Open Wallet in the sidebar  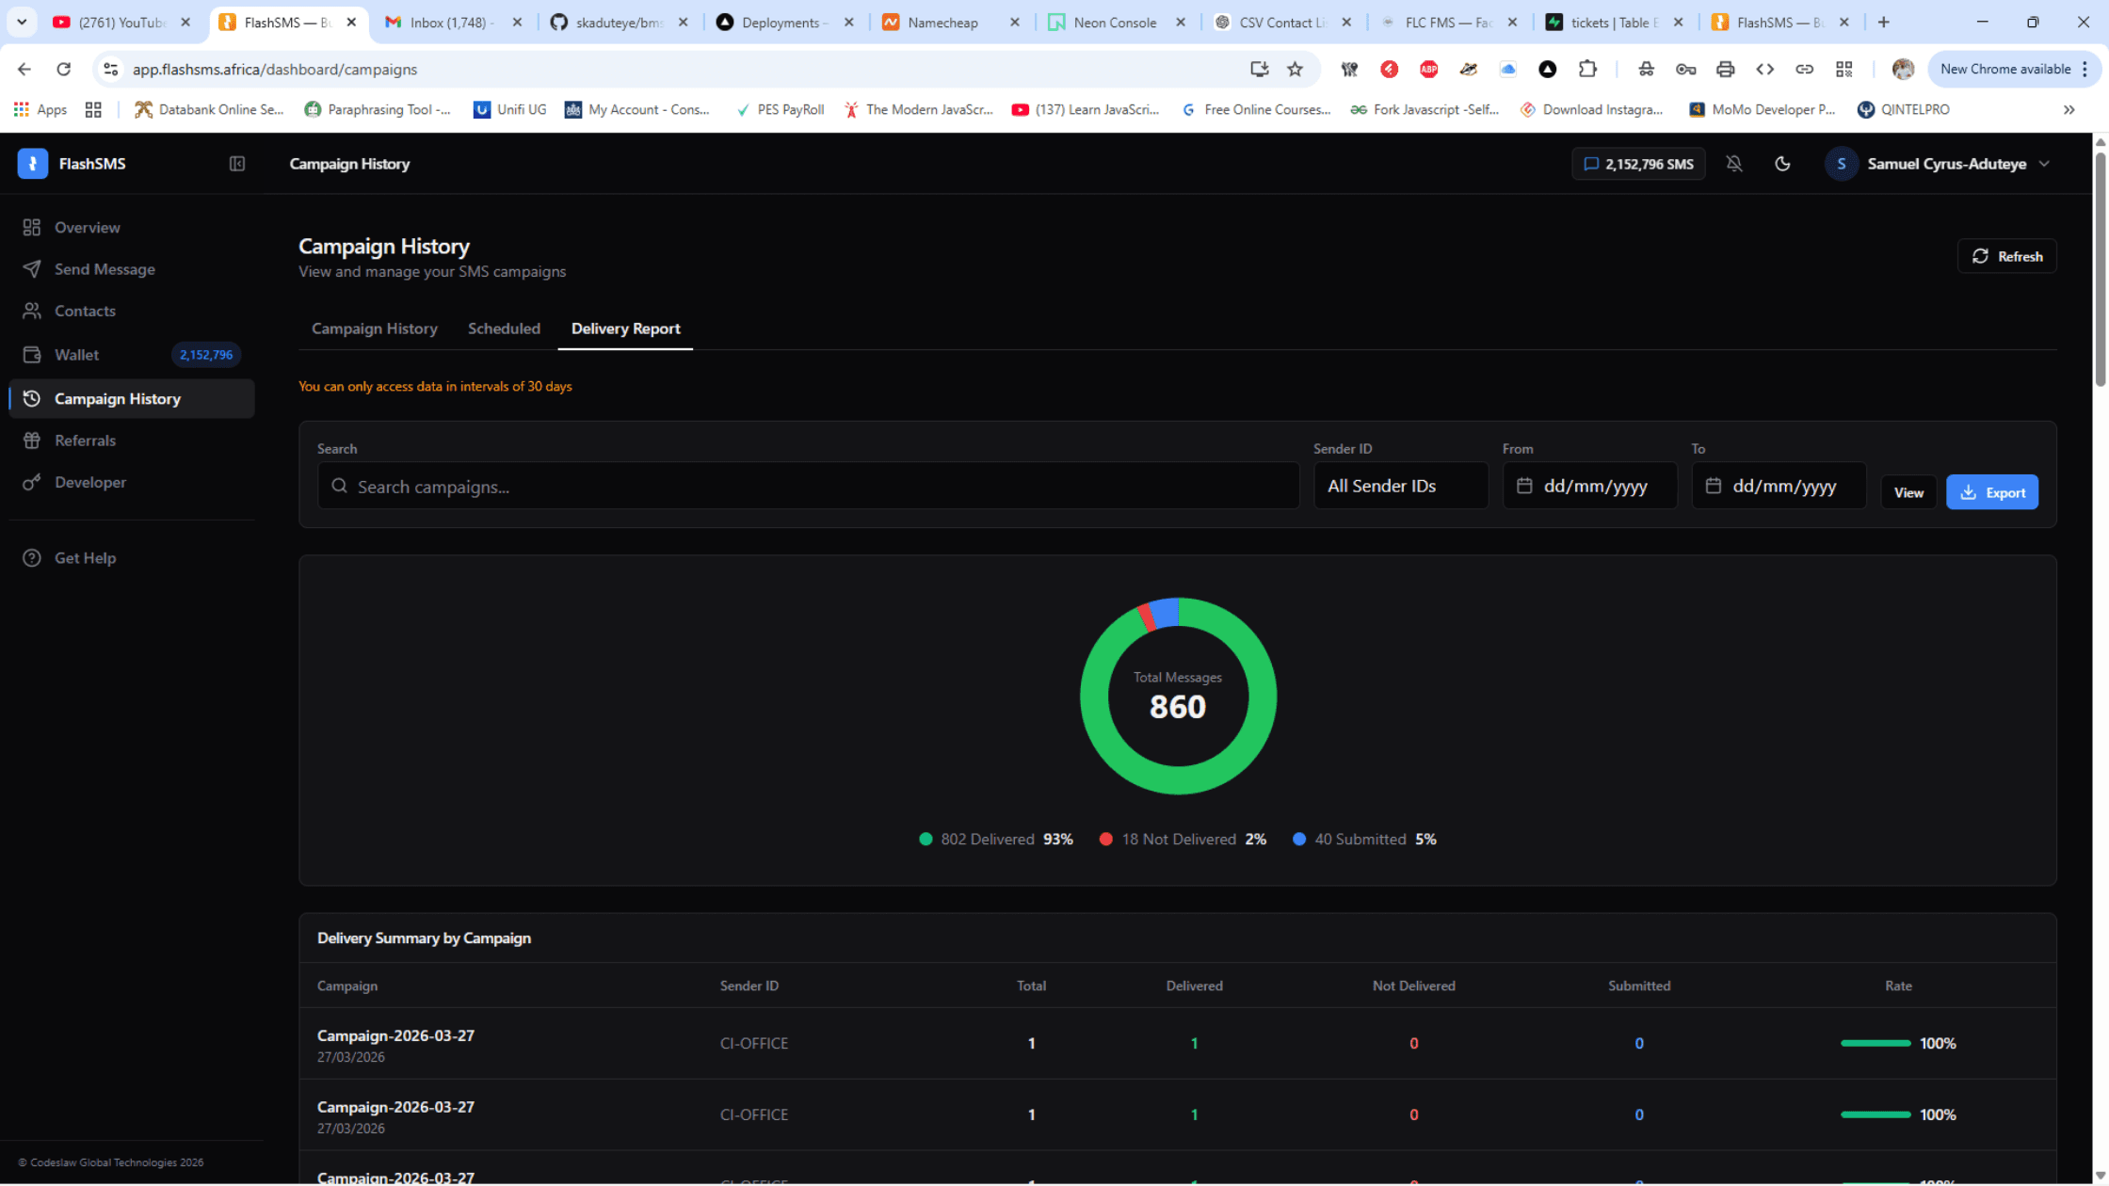tap(76, 355)
